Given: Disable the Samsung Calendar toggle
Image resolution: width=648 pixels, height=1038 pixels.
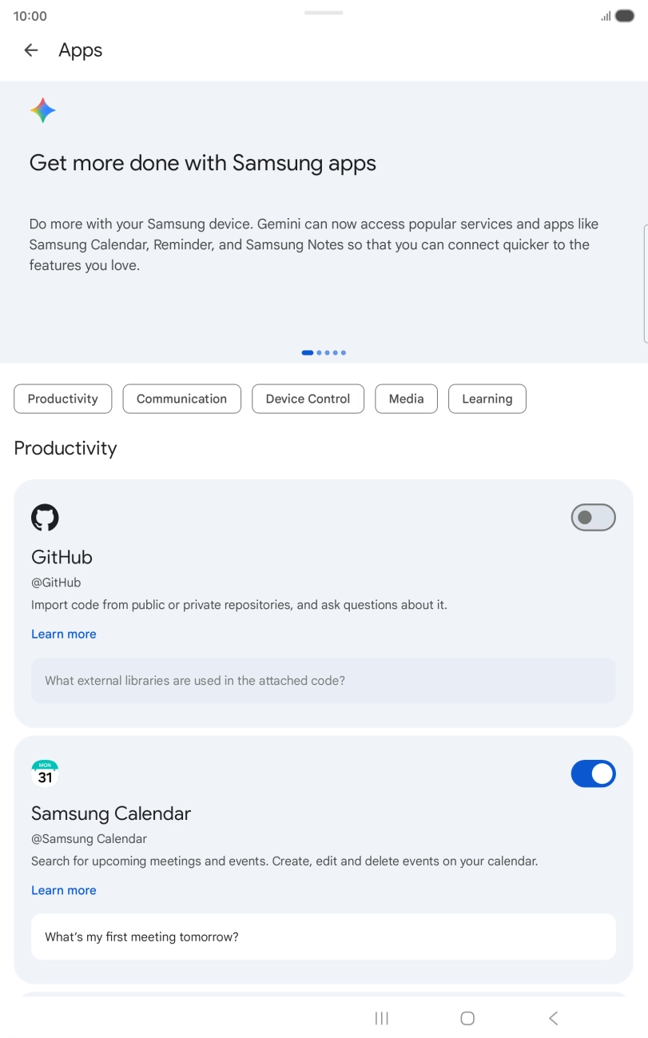Looking at the screenshot, I should click(593, 774).
